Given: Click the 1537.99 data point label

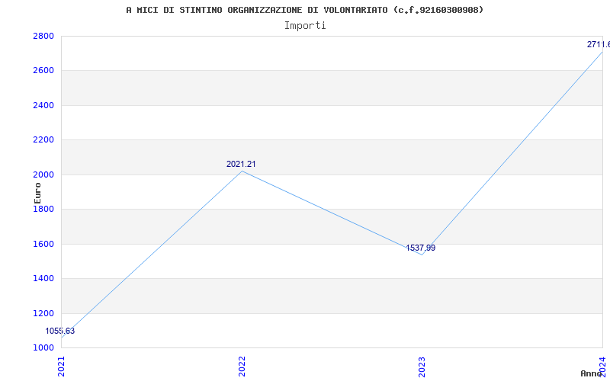Looking at the screenshot, I should [421, 248].
